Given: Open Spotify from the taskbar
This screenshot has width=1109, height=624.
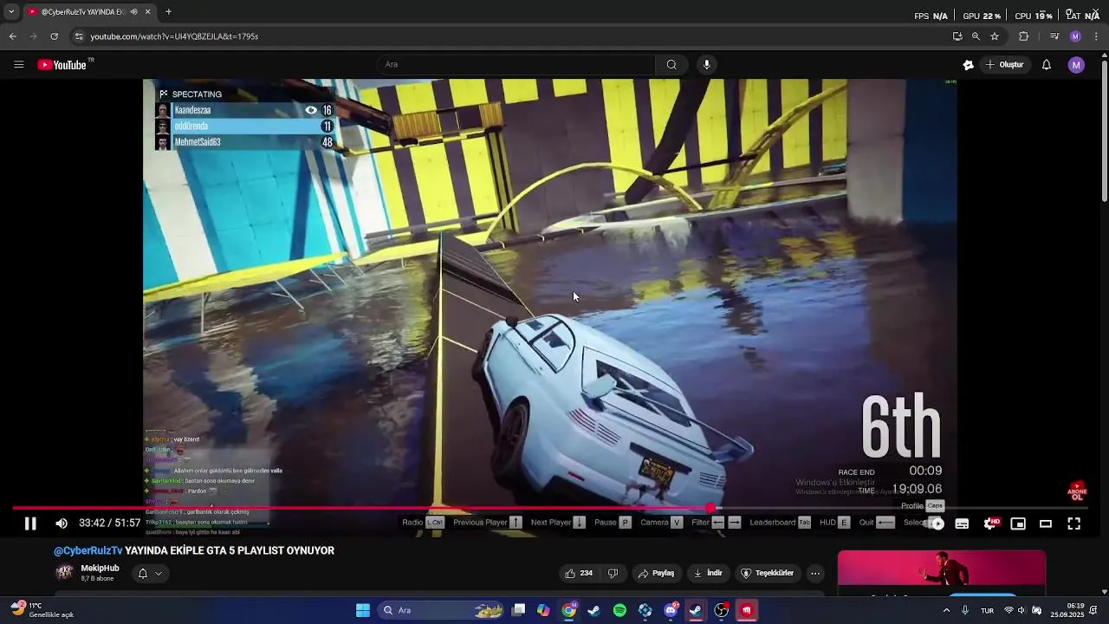Looking at the screenshot, I should point(619,610).
